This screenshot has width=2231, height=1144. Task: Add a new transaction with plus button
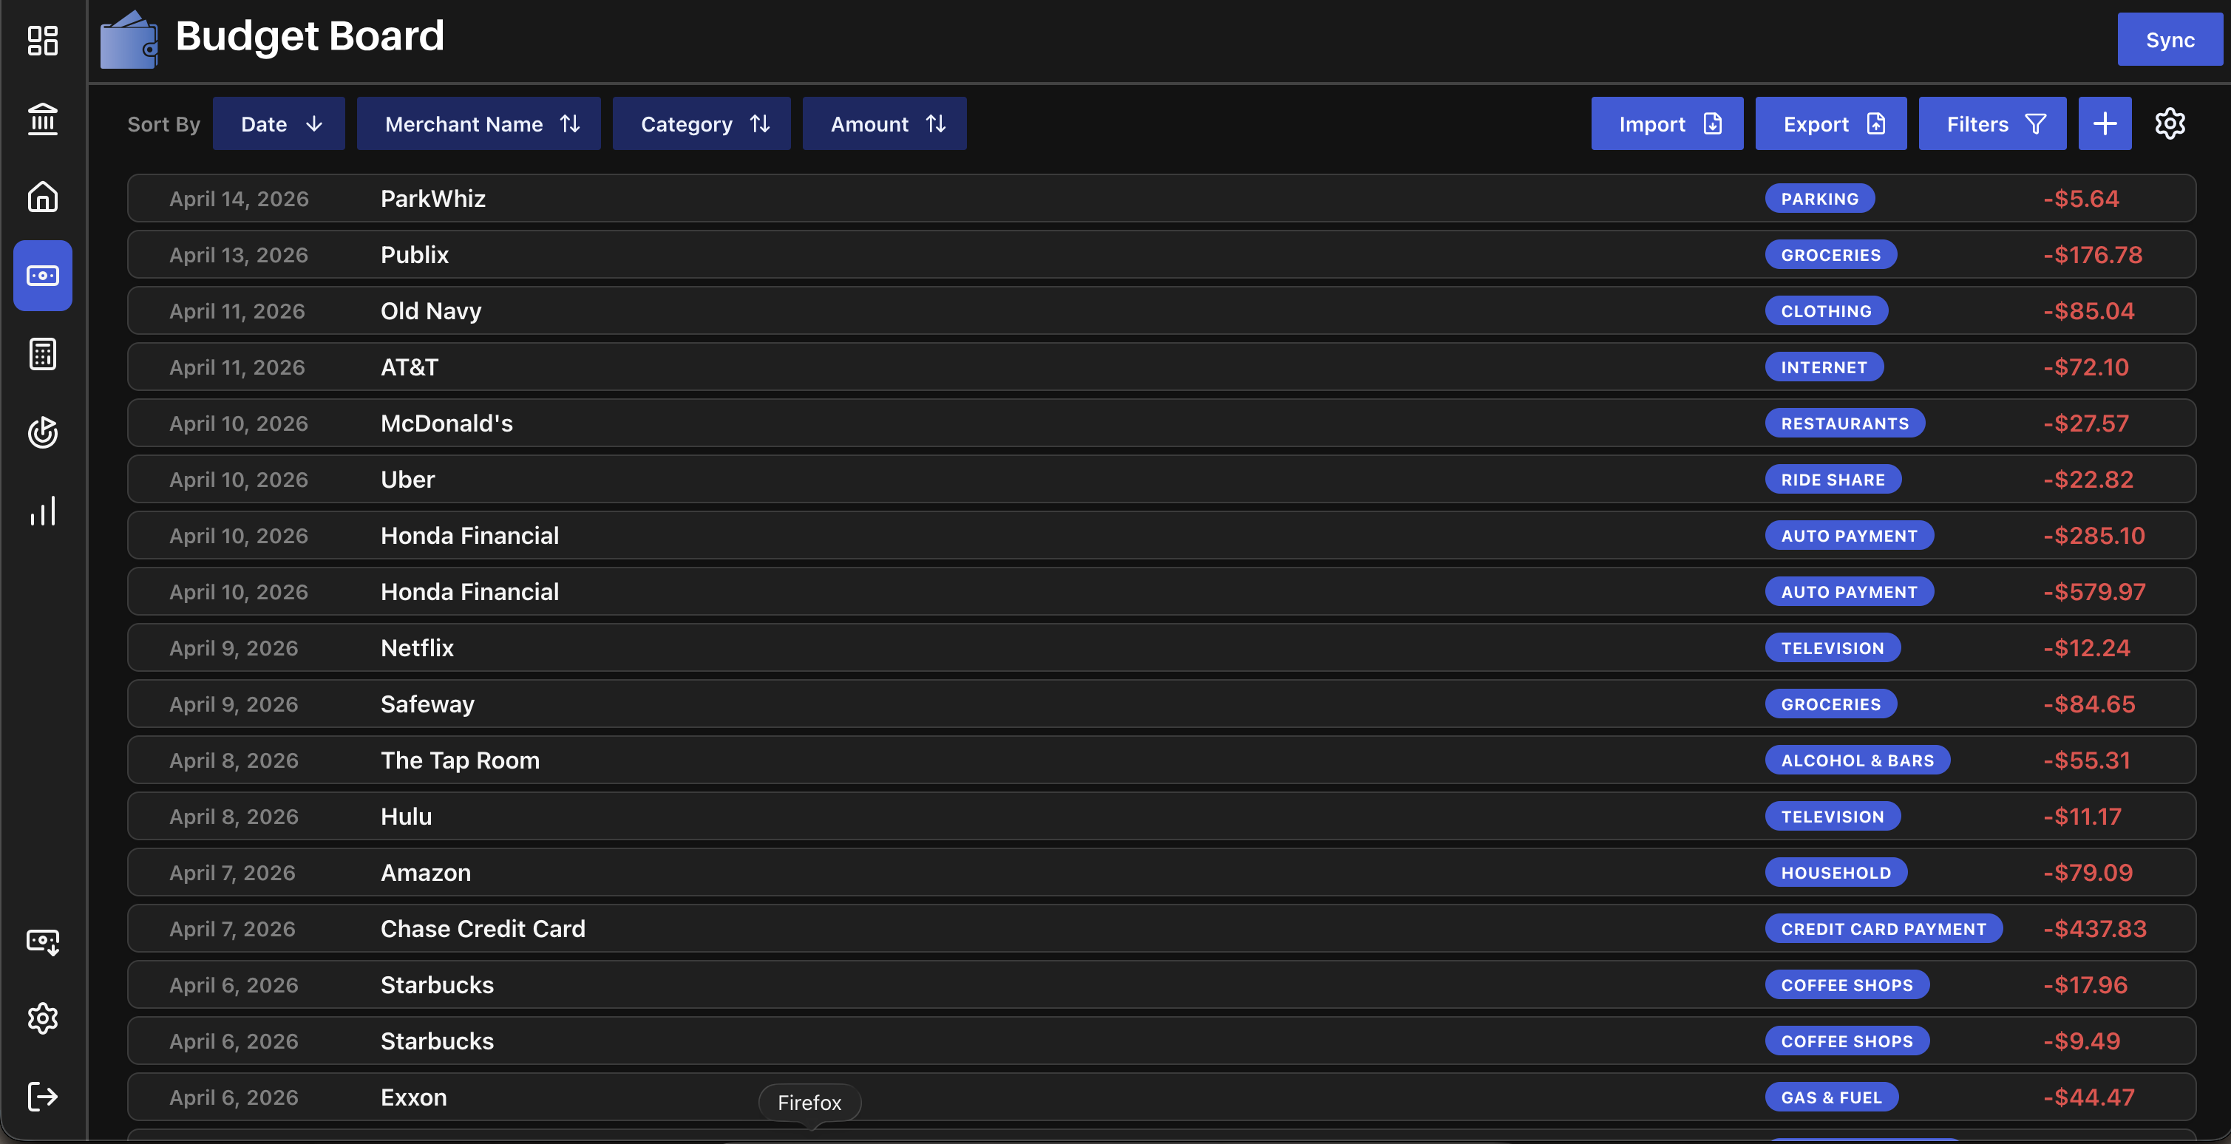pyautogui.click(x=2105, y=124)
